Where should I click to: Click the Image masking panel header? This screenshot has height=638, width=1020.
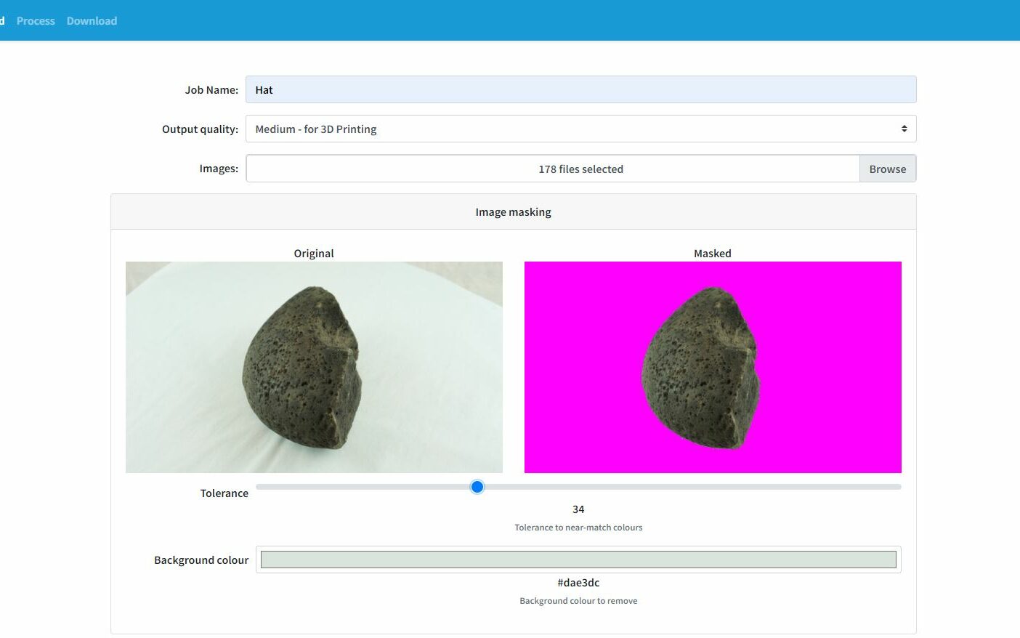tap(513, 212)
